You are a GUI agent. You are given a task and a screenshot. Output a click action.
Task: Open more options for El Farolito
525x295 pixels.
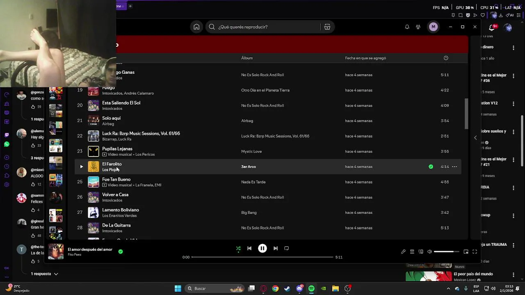click(454, 167)
